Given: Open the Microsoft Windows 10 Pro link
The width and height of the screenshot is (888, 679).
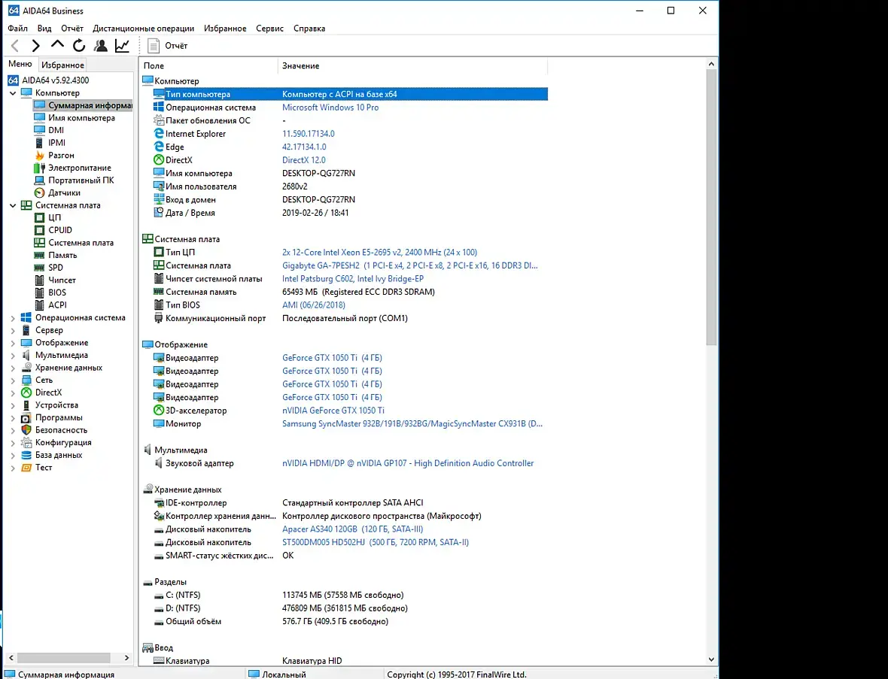Looking at the screenshot, I should tap(330, 108).
